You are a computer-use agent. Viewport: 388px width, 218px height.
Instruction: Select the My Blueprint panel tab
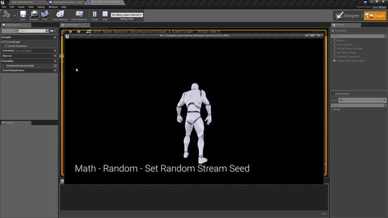click(16, 25)
